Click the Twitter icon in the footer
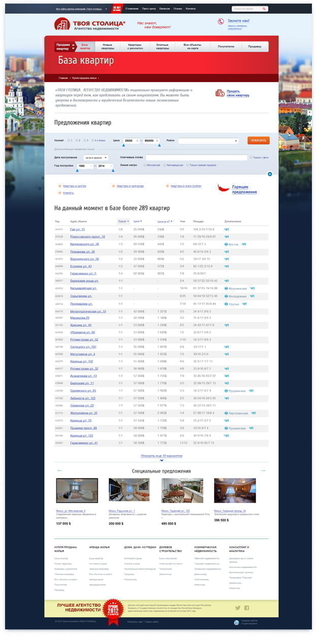 (237, 608)
